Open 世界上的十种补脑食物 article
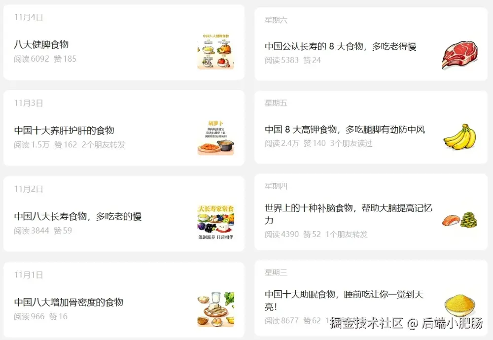 click(x=349, y=214)
